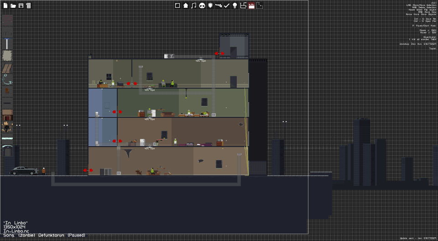
Task: Save the level with floppy disk icon
Action: click(x=21, y=5)
